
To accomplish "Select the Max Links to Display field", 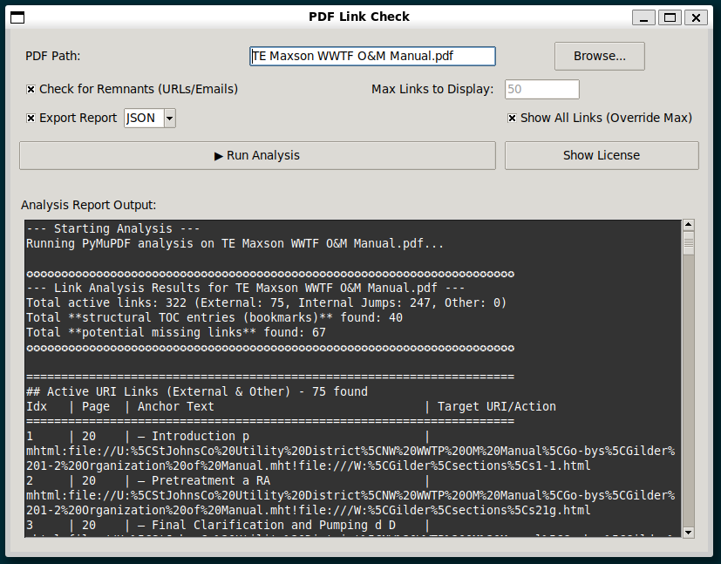I will pos(541,89).
